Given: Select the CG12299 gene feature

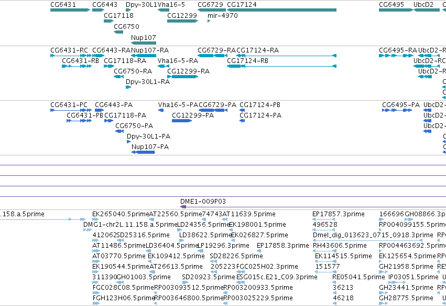Looking at the screenshot, I should pos(182,21).
